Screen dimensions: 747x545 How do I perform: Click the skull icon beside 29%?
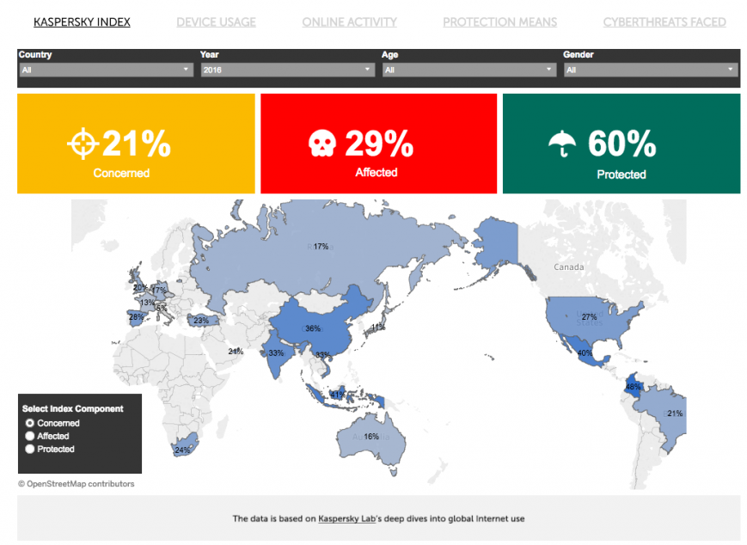click(x=322, y=144)
